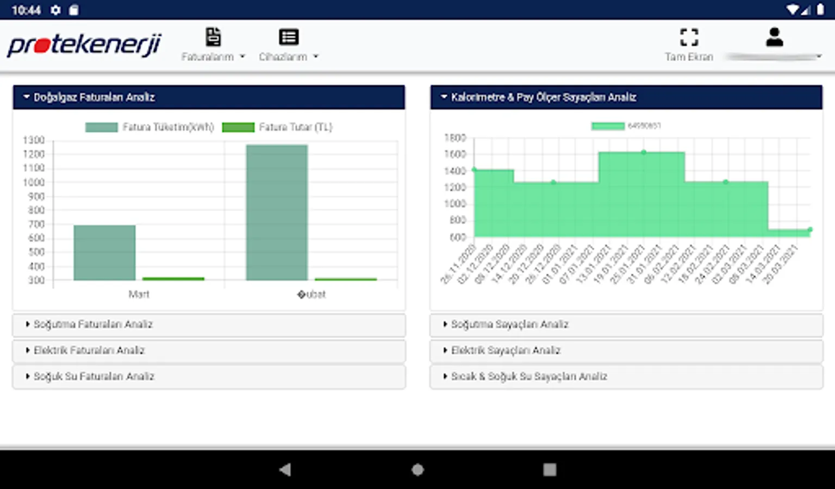Expand Elektrik Sayaçları Analiz panel
The image size is (835, 489).
[x=626, y=350]
